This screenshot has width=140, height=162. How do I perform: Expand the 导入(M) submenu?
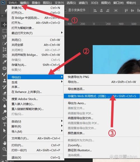(x=36, y=132)
